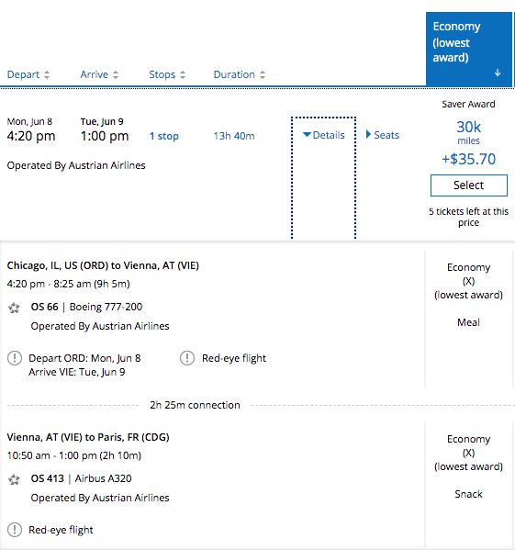Open the 1 stop link
The width and height of the screenshot is (515, 550).
coord(164,136)
